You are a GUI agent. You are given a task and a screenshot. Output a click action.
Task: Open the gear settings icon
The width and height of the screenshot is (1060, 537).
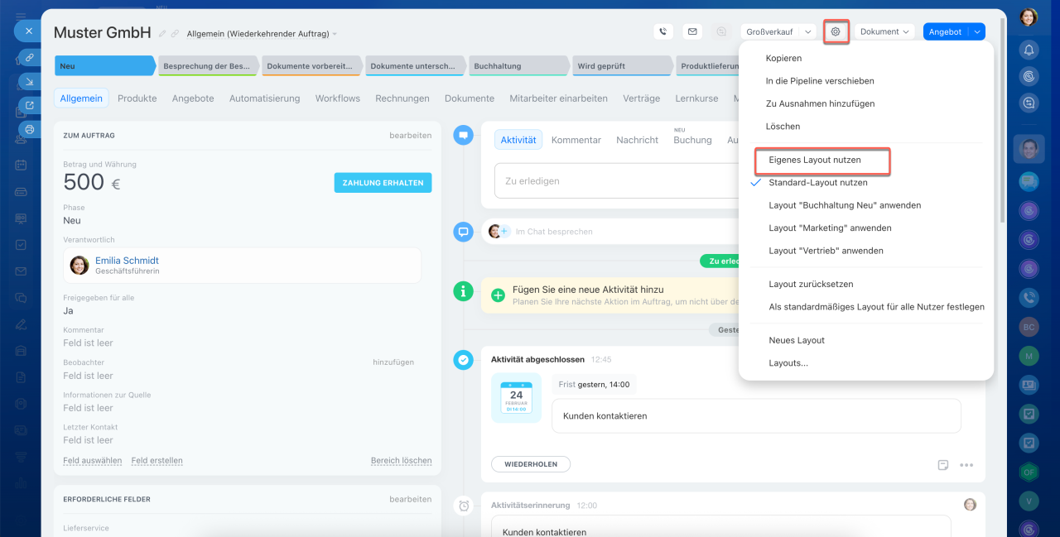point(836,31)
